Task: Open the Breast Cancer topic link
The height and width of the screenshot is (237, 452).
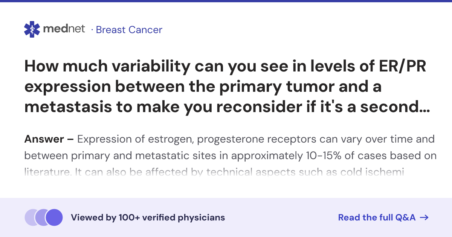Action: tap(129, 30)
